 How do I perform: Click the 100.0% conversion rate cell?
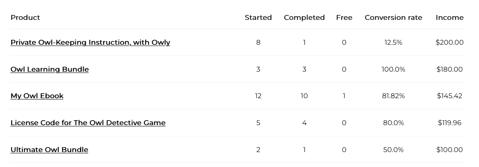393,69
